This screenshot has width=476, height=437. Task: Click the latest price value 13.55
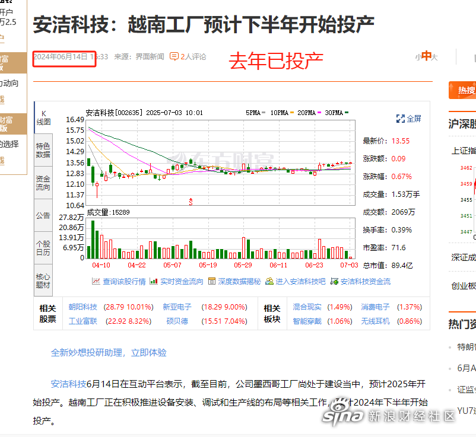[401, 141]
